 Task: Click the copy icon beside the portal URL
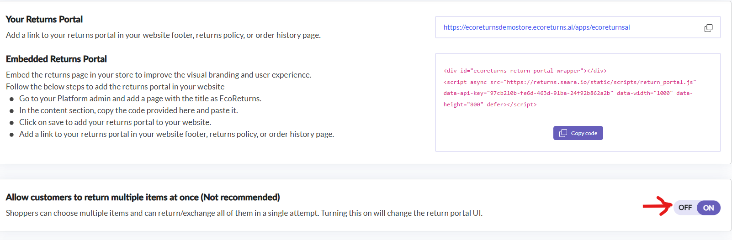click(708, 28)
